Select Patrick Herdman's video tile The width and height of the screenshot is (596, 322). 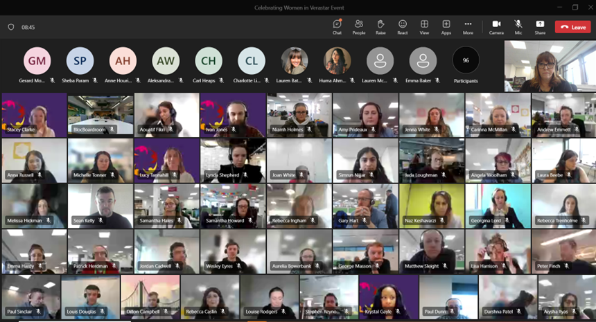100,251
